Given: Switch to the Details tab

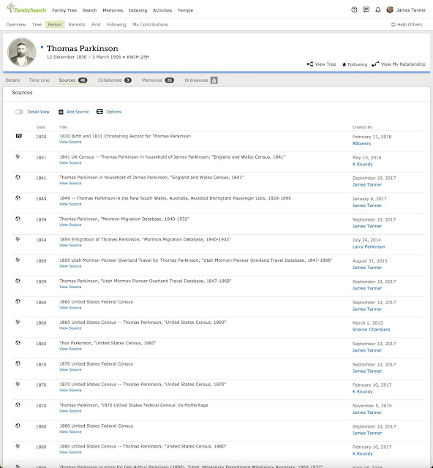Looking at the screenshot, I should 12,80.
